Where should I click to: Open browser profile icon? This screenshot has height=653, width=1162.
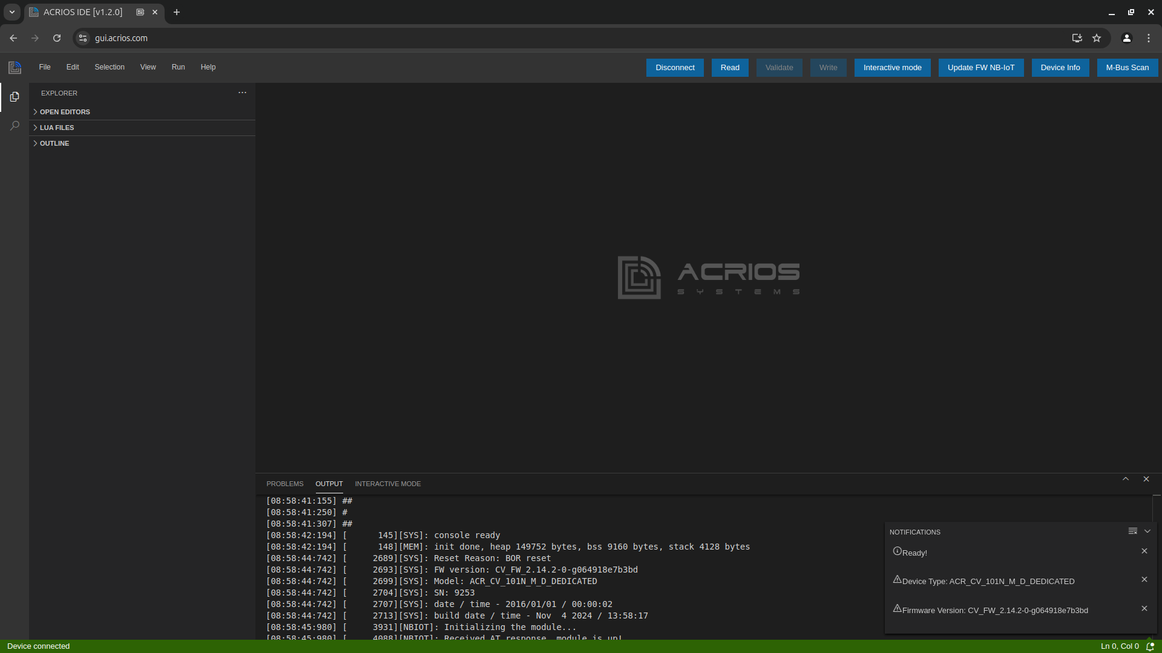coord(1127,38)
